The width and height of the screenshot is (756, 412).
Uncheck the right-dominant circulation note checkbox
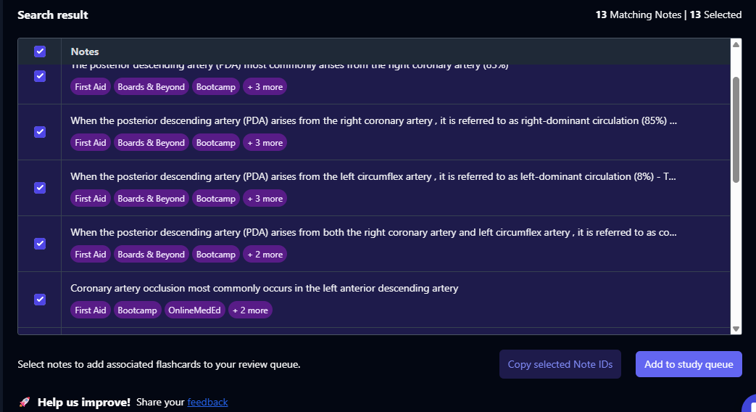pyautogui.click(x=40, y=132)
